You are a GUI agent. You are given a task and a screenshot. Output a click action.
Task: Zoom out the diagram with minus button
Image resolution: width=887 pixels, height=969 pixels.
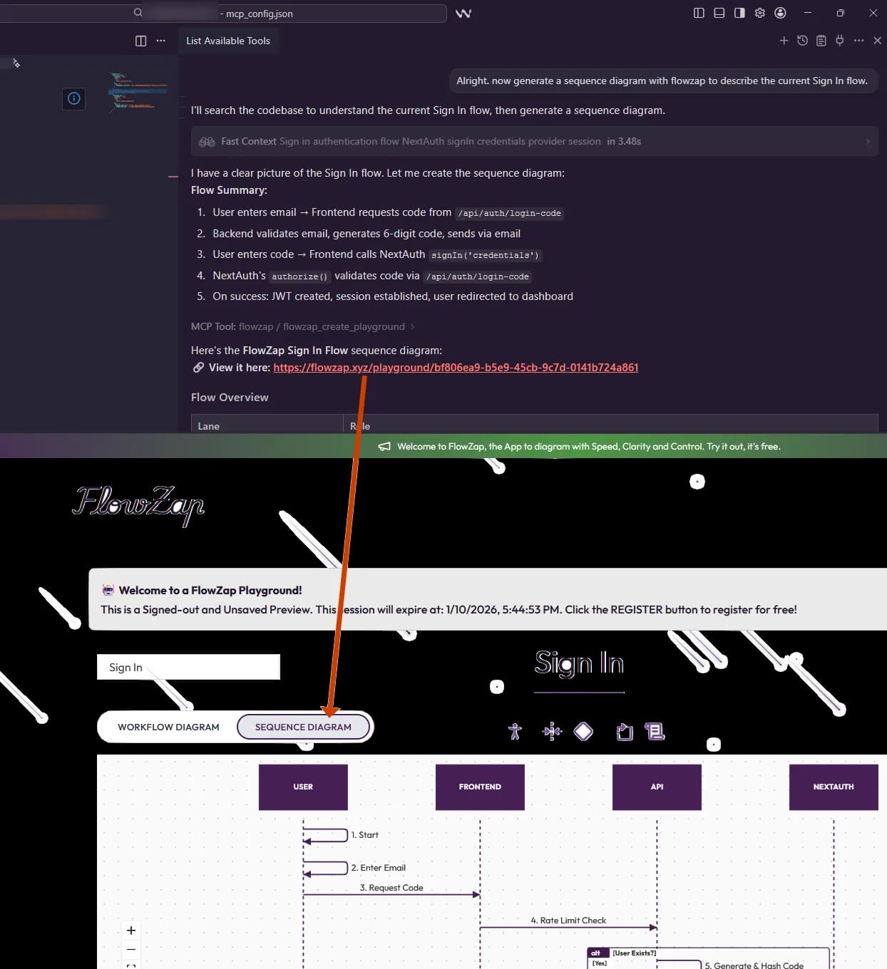(x=131, y=949)
